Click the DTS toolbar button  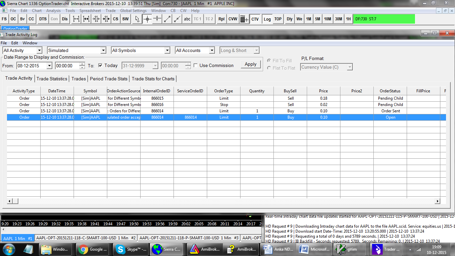pyautogui.click(x=43, y=19)
